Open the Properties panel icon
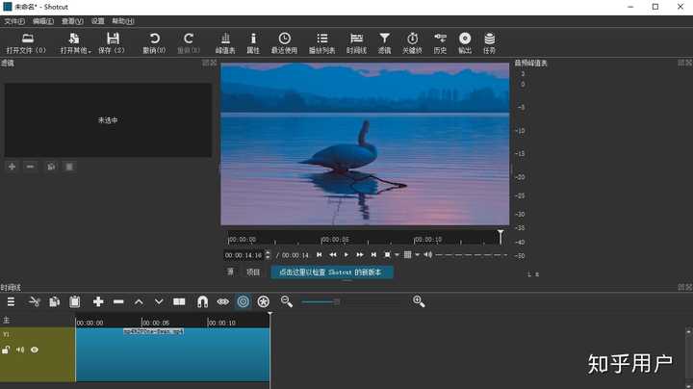 (x=253, y=43)
